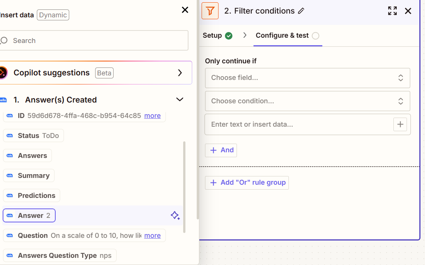Viewport: 425px width, 265px height.
Task: Show more of the Question text
Action: 152,236
